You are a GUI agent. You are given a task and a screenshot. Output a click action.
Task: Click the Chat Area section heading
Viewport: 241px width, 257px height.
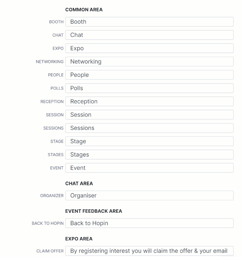click(x=79, y=183)
